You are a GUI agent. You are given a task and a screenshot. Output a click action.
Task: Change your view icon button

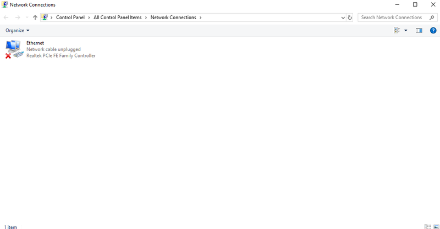(397, 30)
